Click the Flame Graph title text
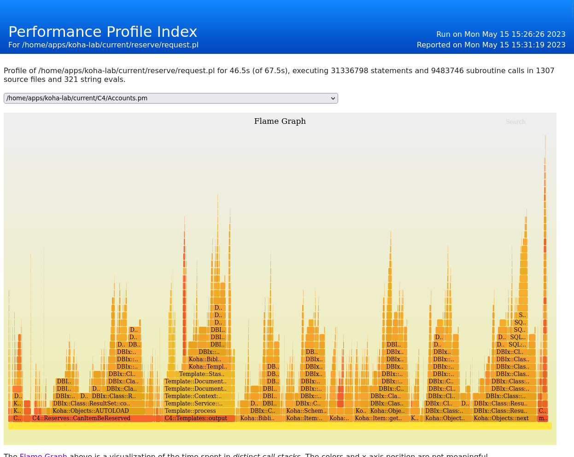This screenshot has width=574, height=457. (280, 121)
